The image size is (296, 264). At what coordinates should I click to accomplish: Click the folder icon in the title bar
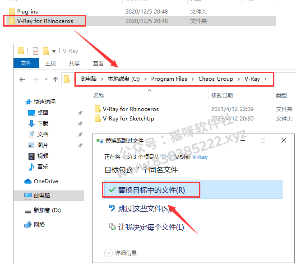[21, 51]
